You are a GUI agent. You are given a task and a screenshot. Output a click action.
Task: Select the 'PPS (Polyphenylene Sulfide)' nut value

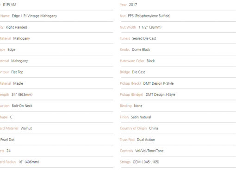point(149,16)
